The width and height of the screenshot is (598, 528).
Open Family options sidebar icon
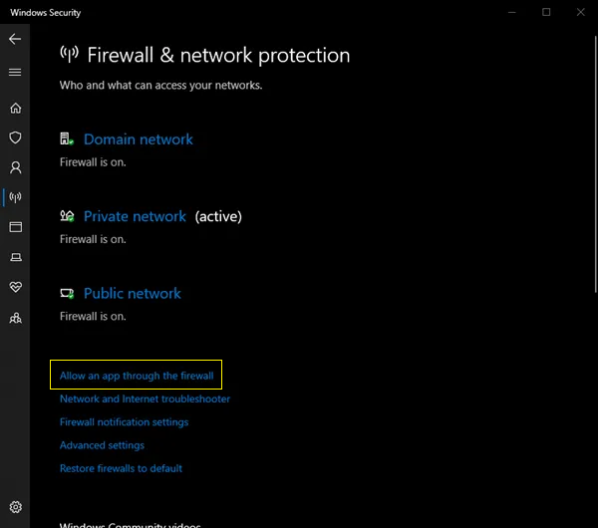[x=15, y=318]
